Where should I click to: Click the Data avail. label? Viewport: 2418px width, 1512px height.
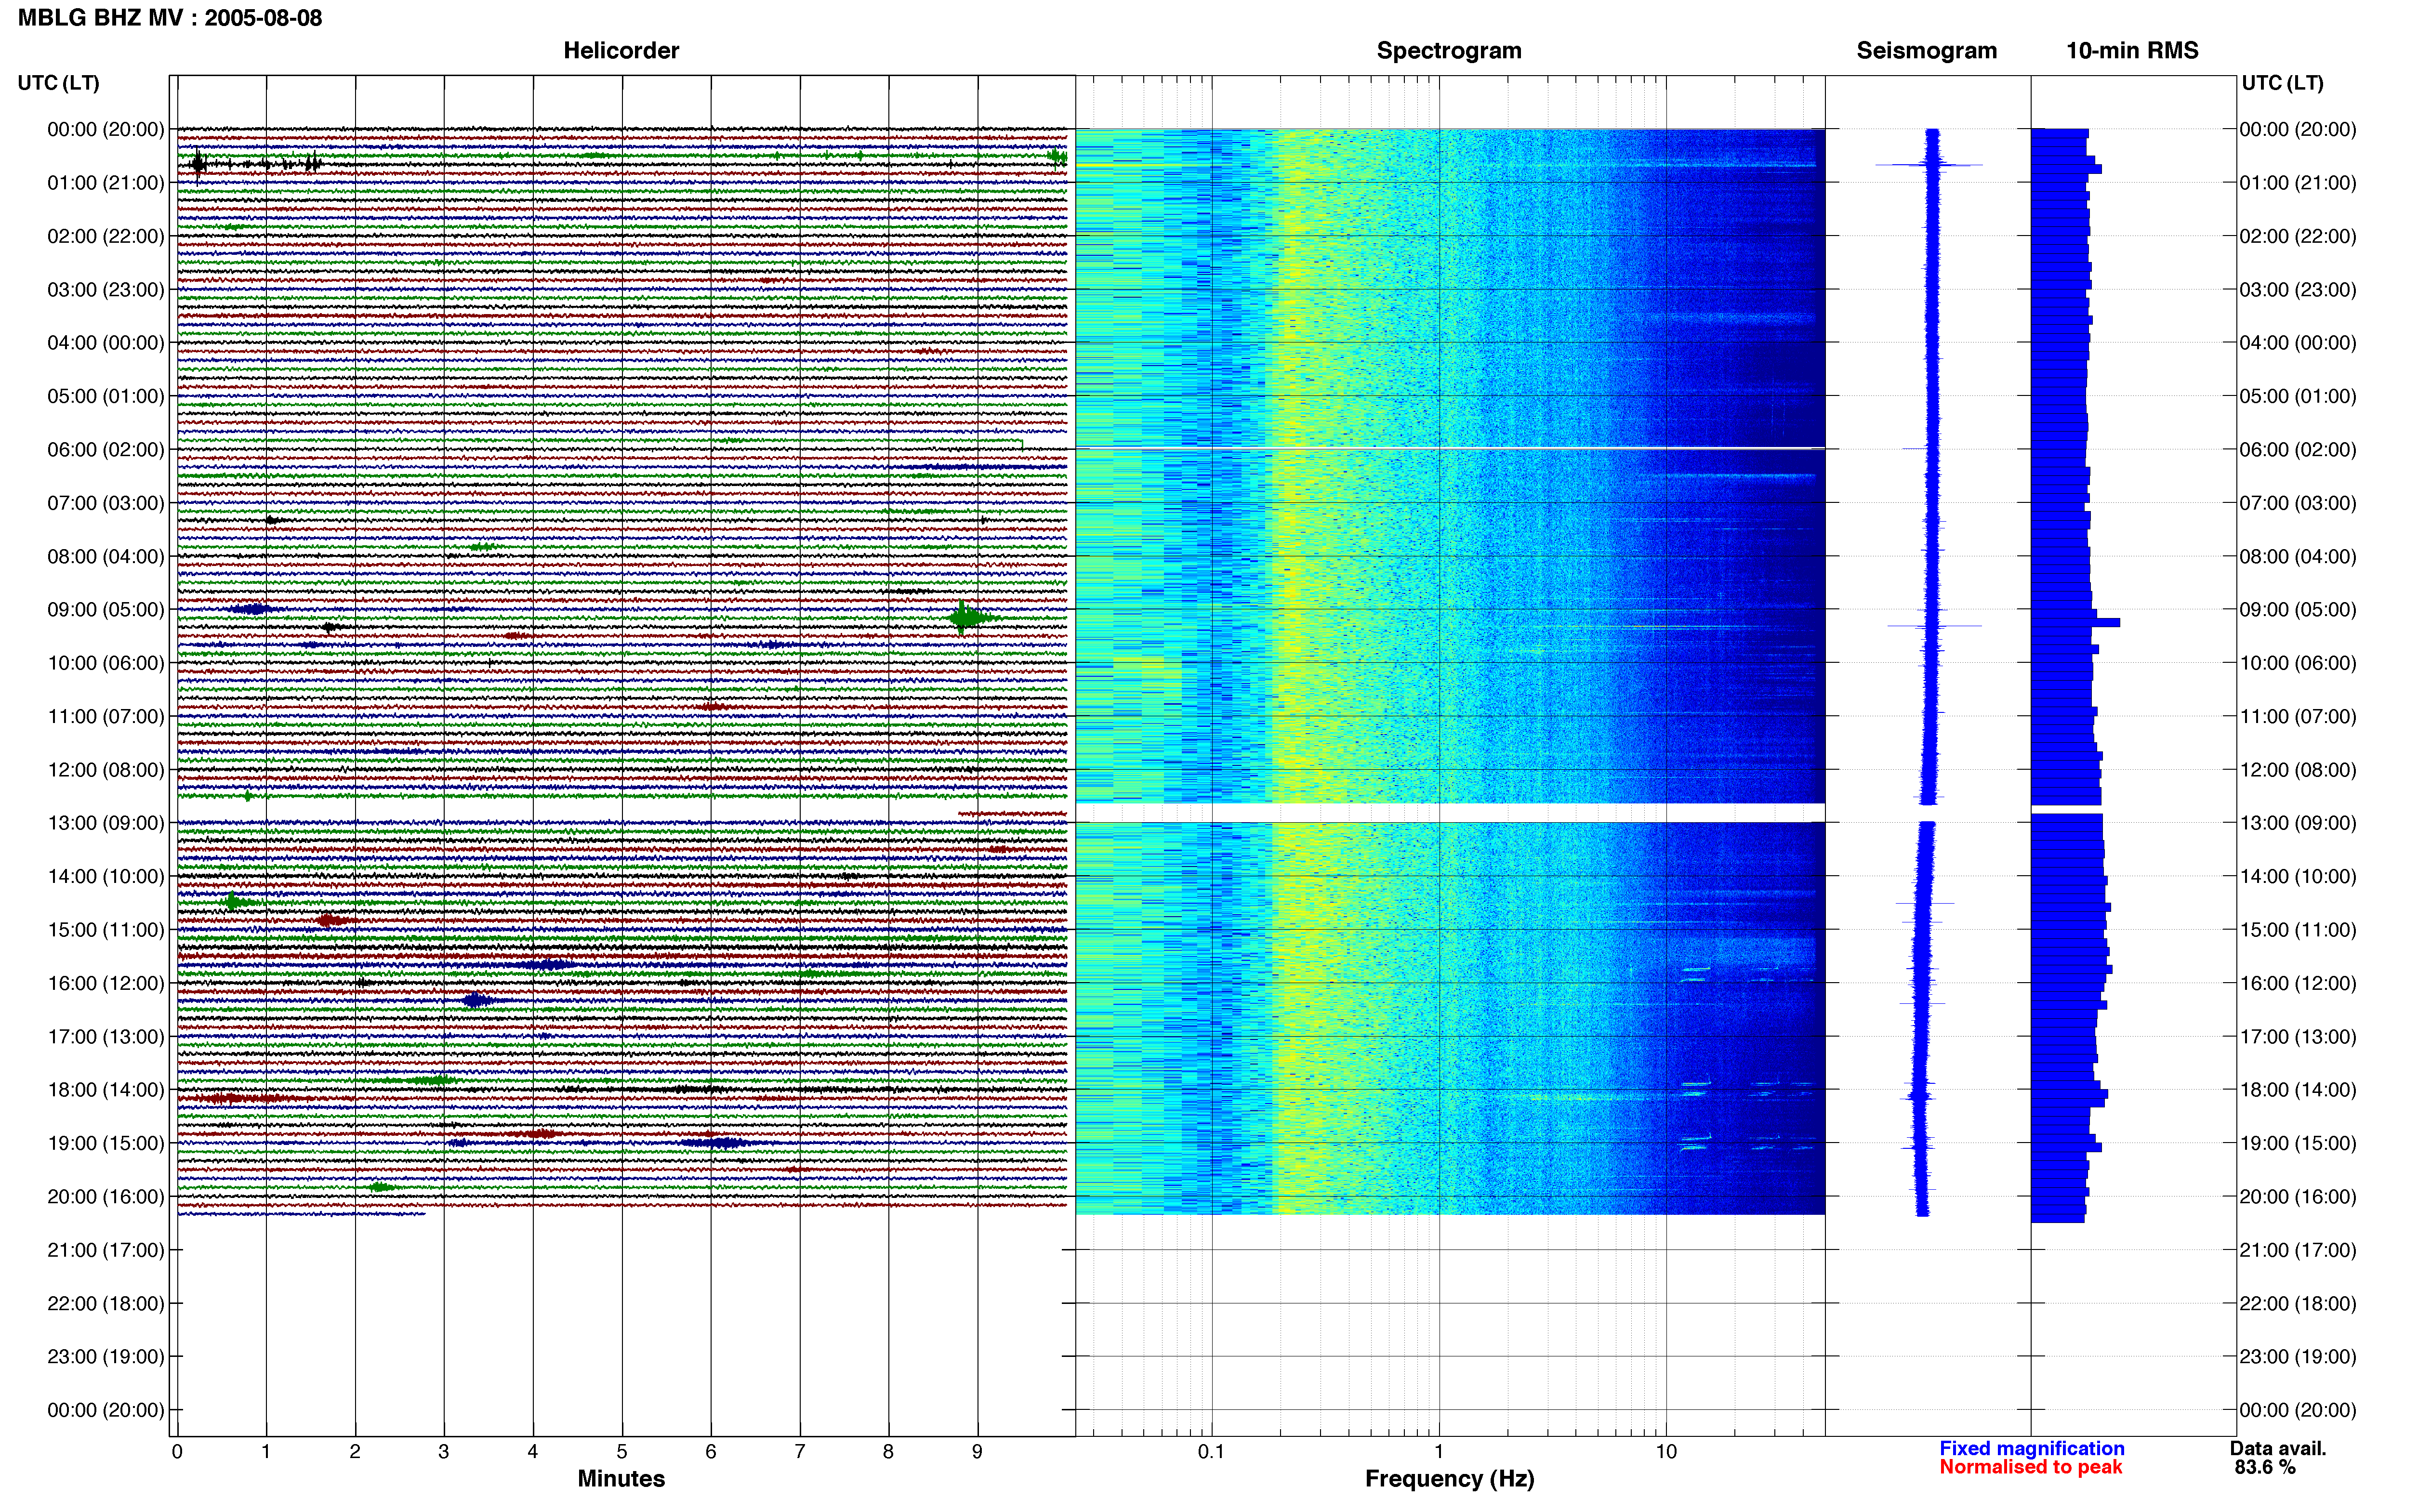(x=2278, y=1448)
